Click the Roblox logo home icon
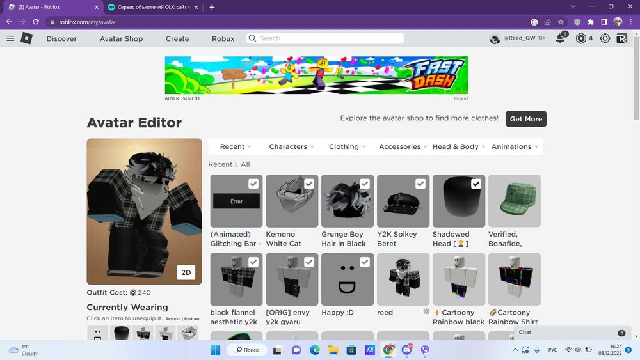The width and height of the screenshot is (640, 360). point(26,38)
